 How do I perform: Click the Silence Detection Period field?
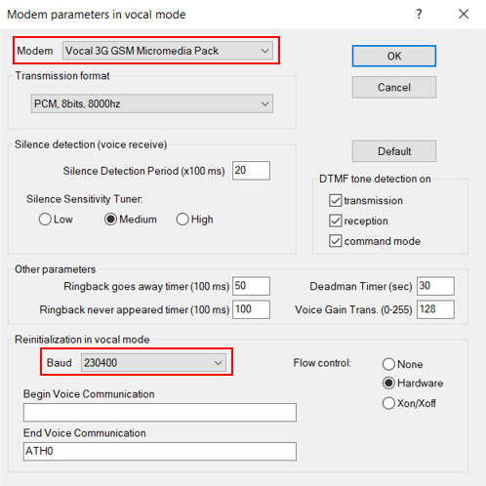pyautogui.click(x=251, y=171)
